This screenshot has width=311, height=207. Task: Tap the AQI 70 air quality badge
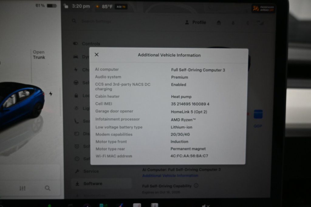pyautogui.click(x=121, y=7)
